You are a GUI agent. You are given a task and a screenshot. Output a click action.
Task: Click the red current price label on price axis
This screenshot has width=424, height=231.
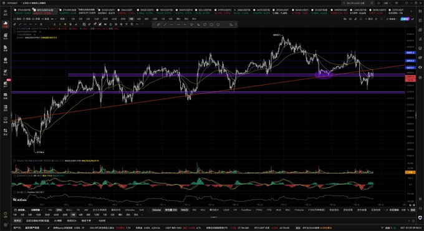(x=410, y=79)
